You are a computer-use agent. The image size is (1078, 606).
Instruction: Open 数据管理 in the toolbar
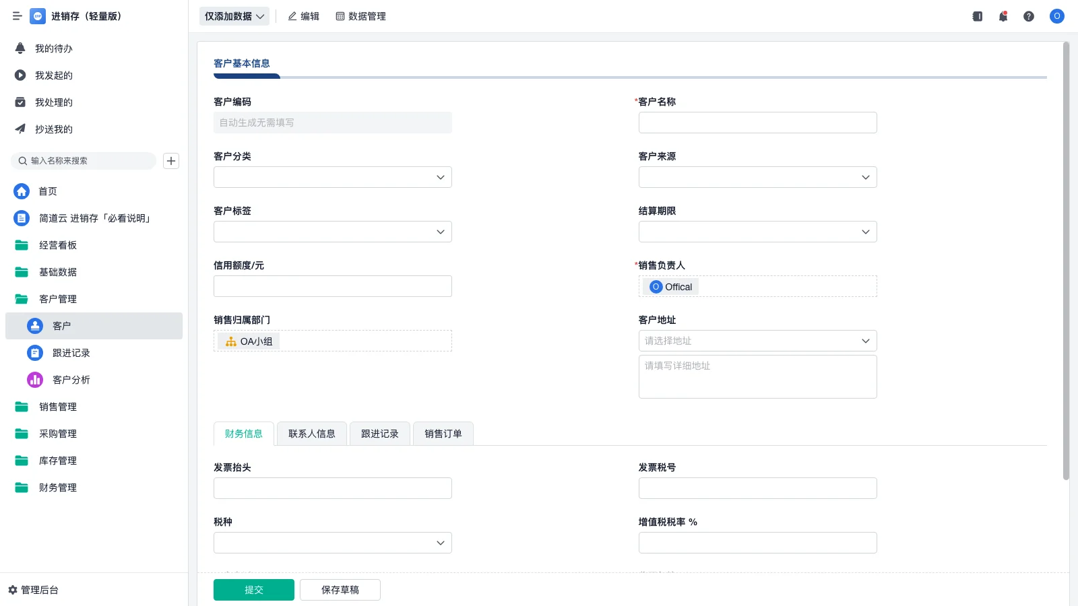coord(360,16)
